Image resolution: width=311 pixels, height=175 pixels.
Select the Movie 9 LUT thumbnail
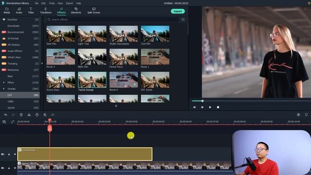pos(123,80)
